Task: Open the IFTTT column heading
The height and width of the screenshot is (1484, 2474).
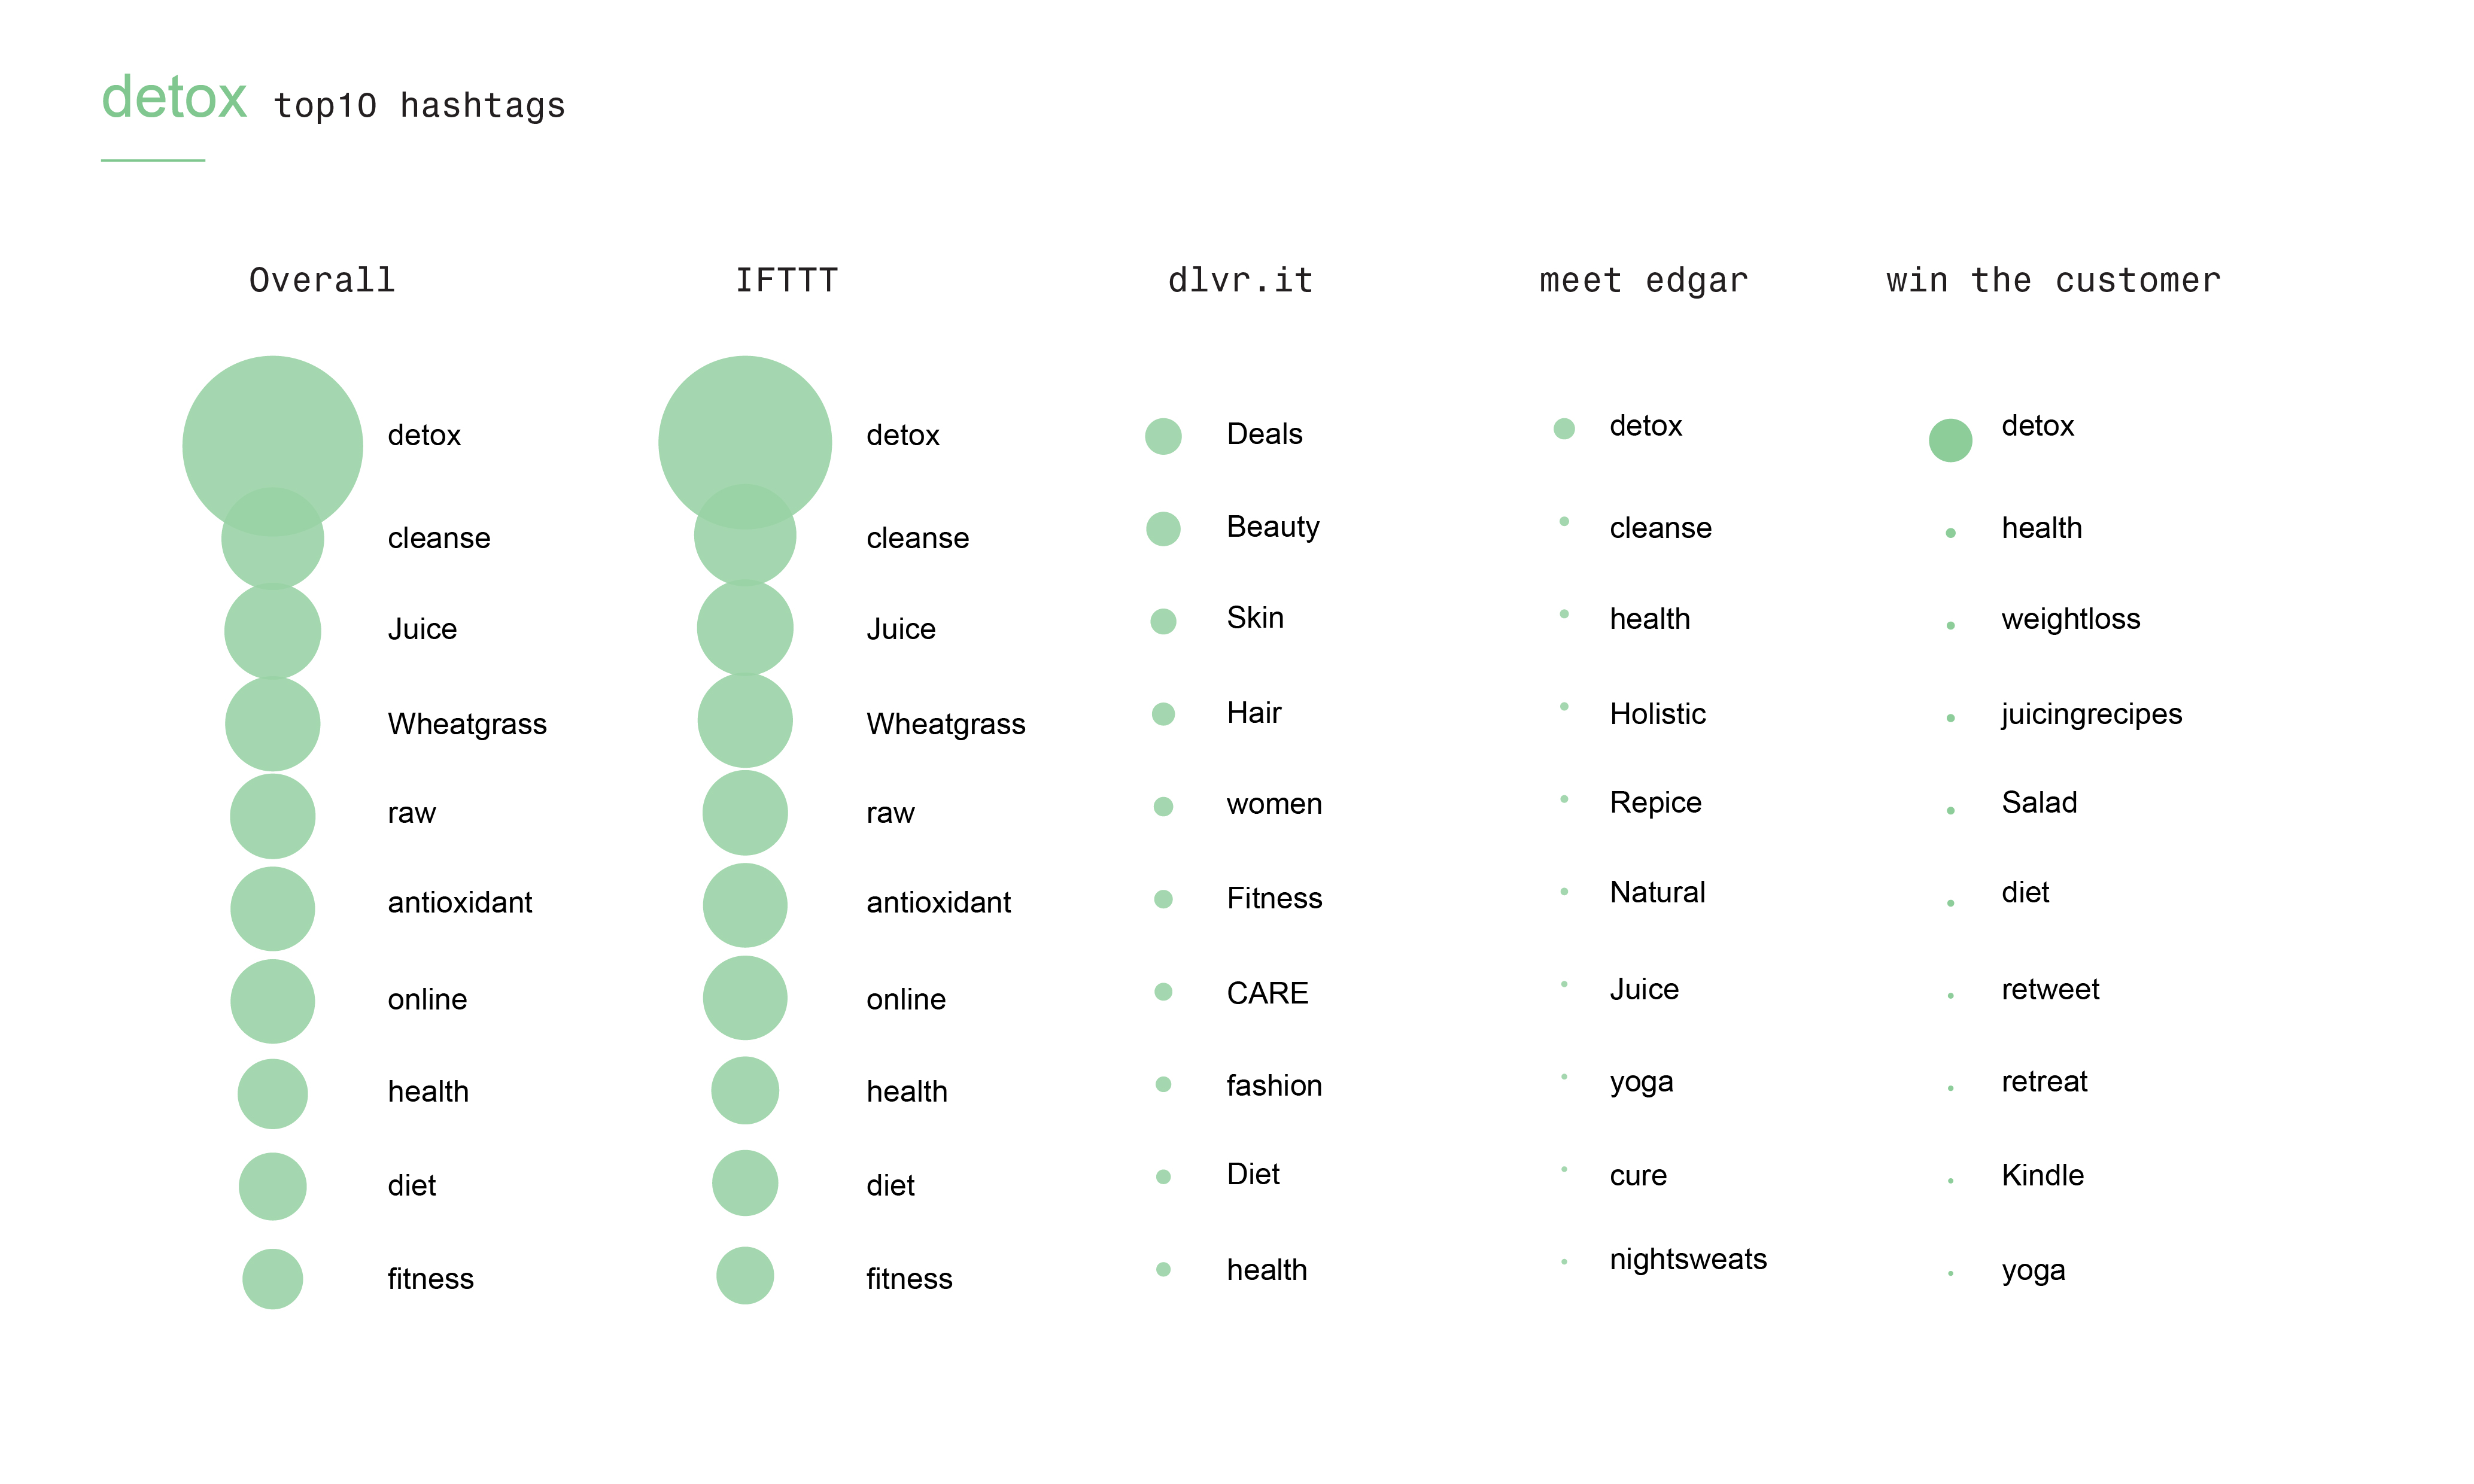Action: [787, 281]
